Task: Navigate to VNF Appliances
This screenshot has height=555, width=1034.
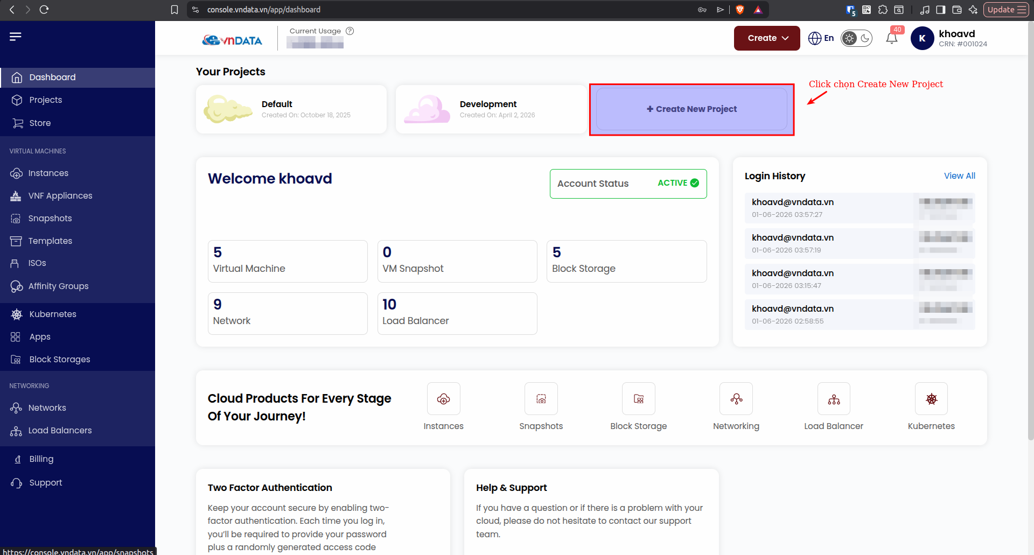Action: click(78, 196)
